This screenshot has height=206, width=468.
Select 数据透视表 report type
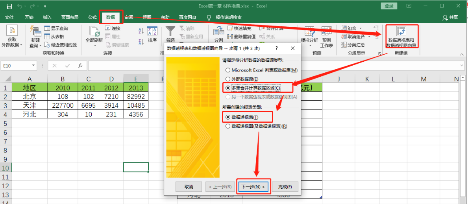click(242, 118)
